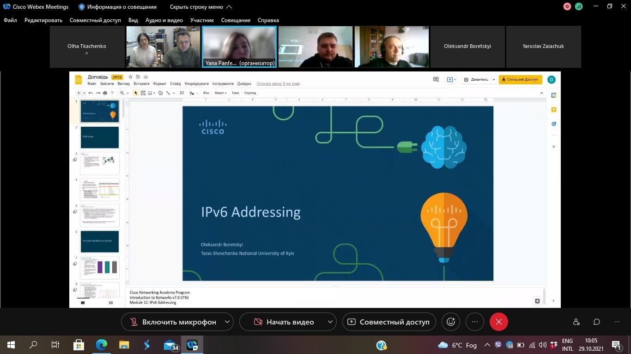Viewport: 631px width, 354px height.
Task: Open the Webex Совместный доступ menu
Action: click(95, 20)
